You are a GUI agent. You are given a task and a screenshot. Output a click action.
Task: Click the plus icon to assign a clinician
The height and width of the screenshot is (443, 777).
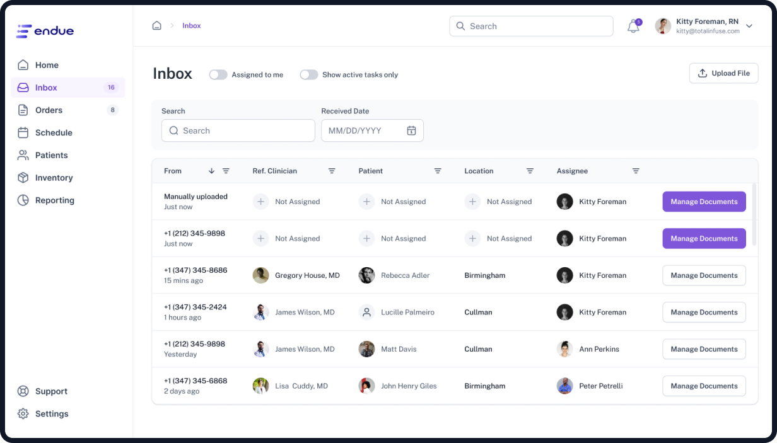point(260,202)
